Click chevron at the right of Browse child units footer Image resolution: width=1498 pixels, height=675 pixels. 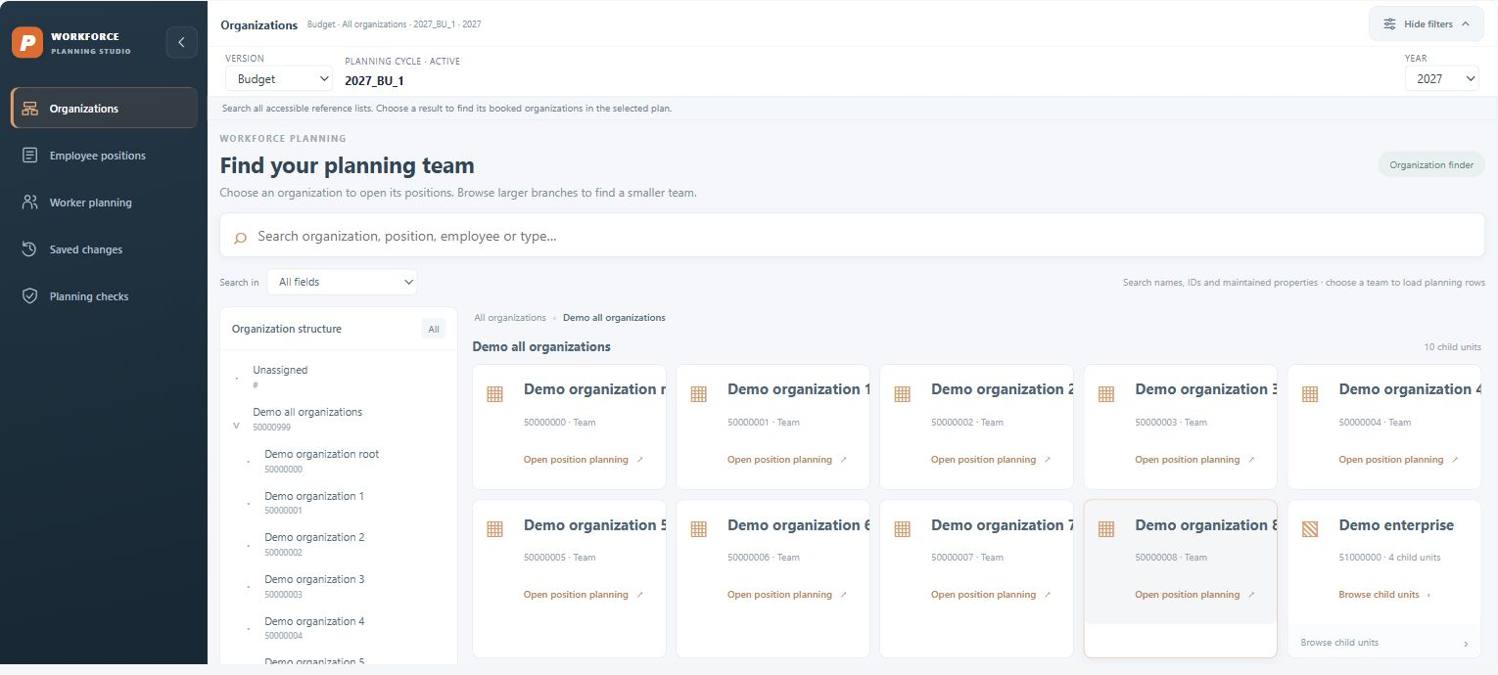(1466, 644)
